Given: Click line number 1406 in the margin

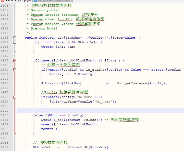Looking at the screenshot, I should coord(4,6).
